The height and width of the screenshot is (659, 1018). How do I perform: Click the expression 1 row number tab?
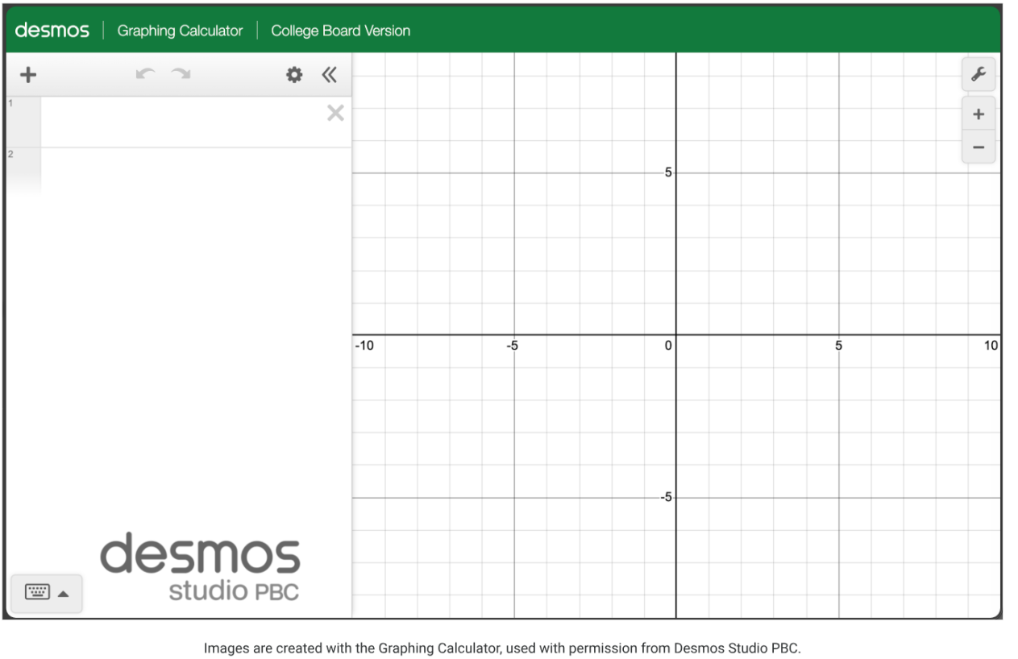coord(23,122)
